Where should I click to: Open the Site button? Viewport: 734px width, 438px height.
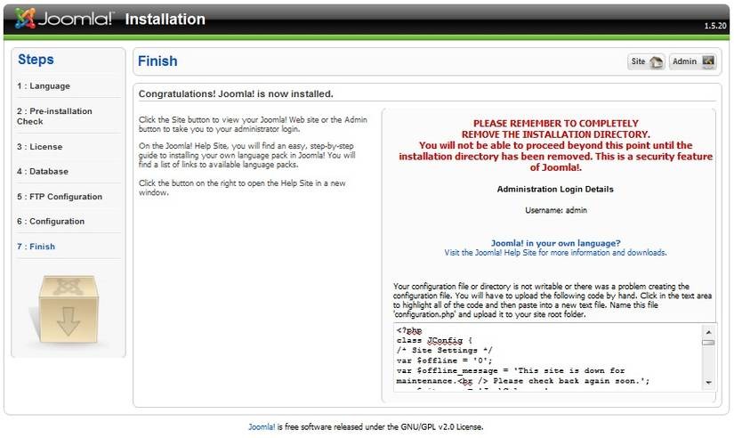tap(646, 61)
